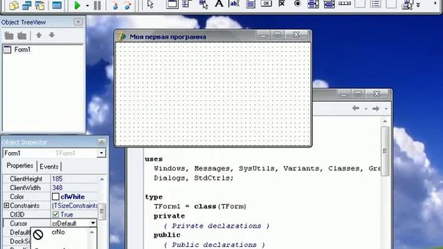443x249 pixels.
Task: Switch to the Properties tab
Action: coord(20,166)
